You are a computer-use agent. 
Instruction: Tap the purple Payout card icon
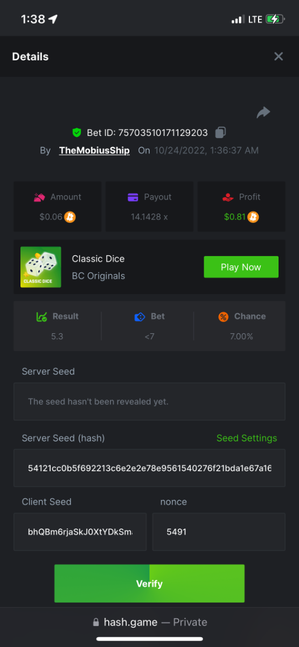pyautogui.click(x=133, y=197)
